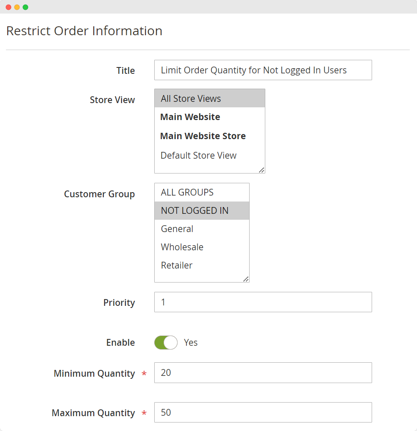Click into the Title text field
The image size is (417, 431).
pyautogui.click(x=263, y=70)
